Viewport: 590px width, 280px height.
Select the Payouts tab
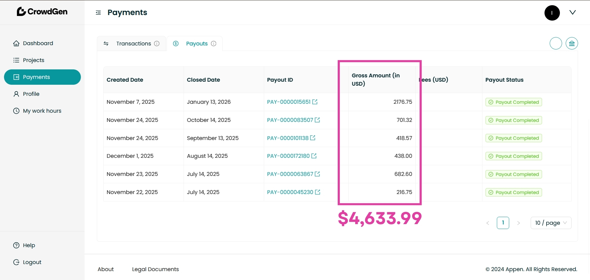197,44
